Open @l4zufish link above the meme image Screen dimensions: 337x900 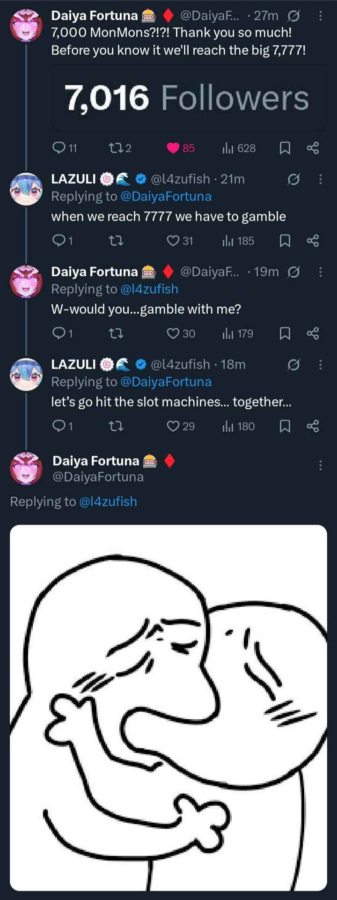click(108, 502)
